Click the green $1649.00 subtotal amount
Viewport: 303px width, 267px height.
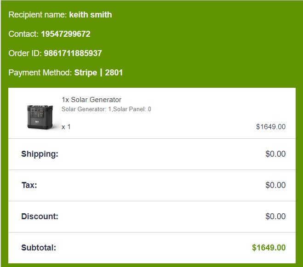point(269,248)
